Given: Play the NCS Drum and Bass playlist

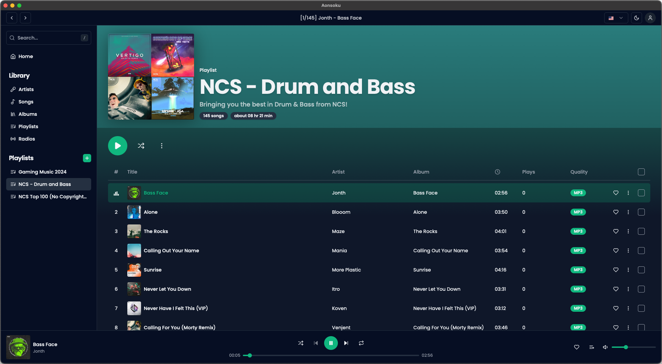Looking at the screenshot, I should click(117, 145).
